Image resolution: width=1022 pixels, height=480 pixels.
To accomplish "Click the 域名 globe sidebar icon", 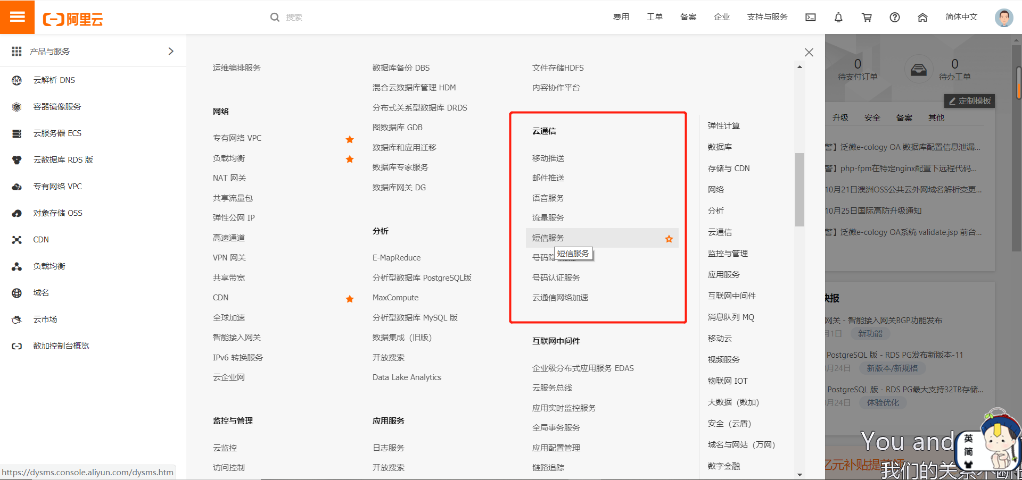I will pos(17,293).
